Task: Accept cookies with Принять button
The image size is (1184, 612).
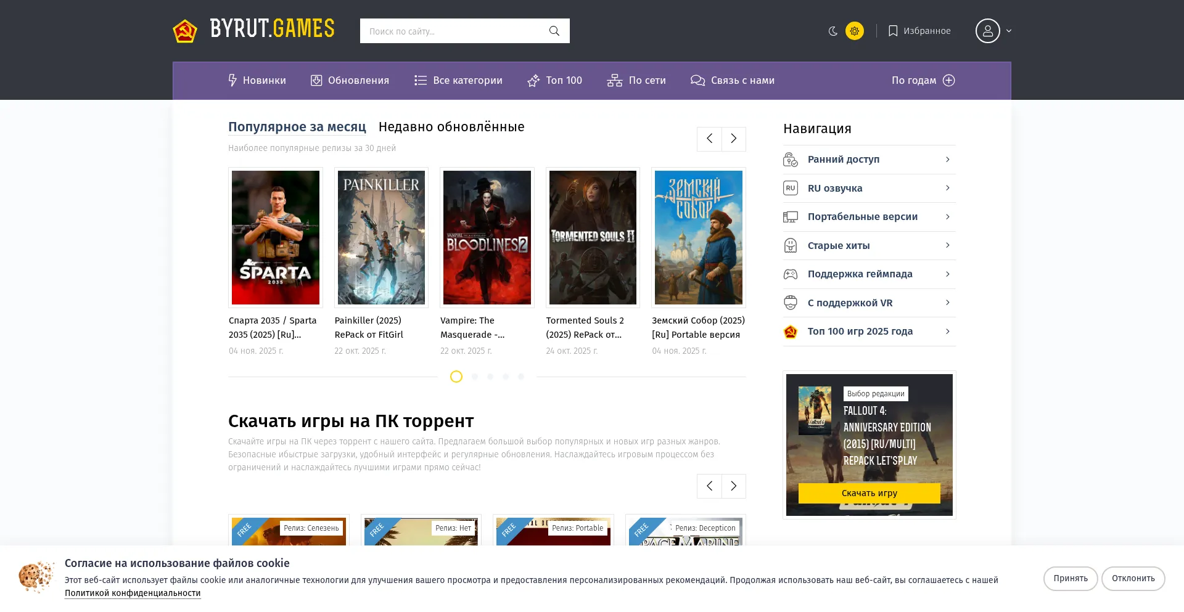Action: pyautogui.click(x=1070, y=579)
